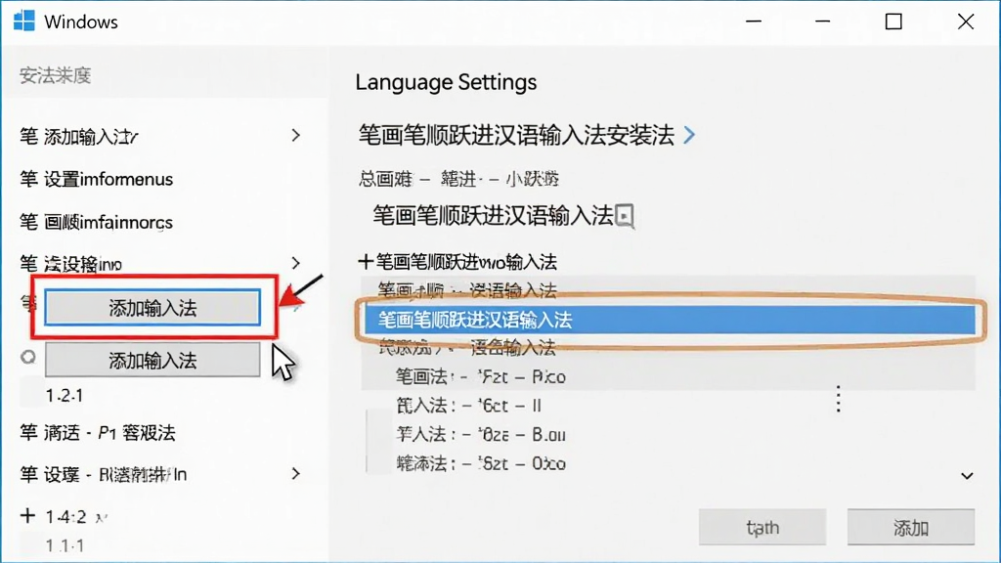Click the 添加 button at bottom right
1001x563 pixels.
[x=910, y=527]
